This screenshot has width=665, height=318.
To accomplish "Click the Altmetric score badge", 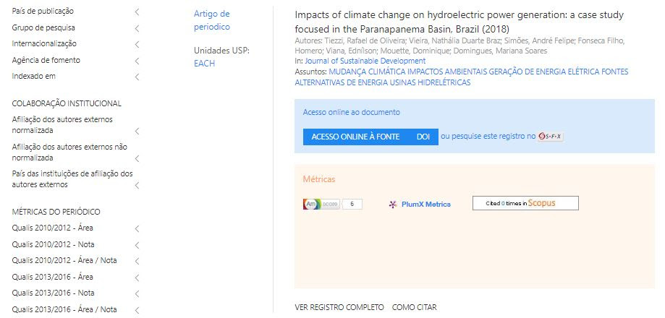I will coord(333,204).
